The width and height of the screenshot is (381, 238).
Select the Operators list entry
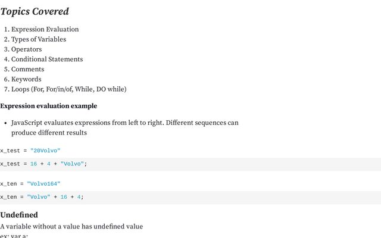pyautogui.click(x=26, y=49)
